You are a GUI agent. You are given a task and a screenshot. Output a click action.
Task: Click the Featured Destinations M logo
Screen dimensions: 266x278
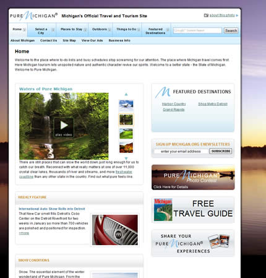click(x=163, y=92)
